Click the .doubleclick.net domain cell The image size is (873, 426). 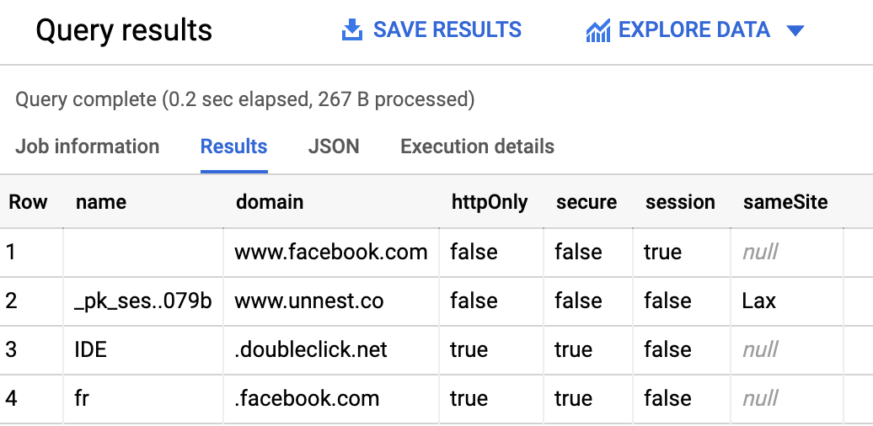tap(330, 350)
